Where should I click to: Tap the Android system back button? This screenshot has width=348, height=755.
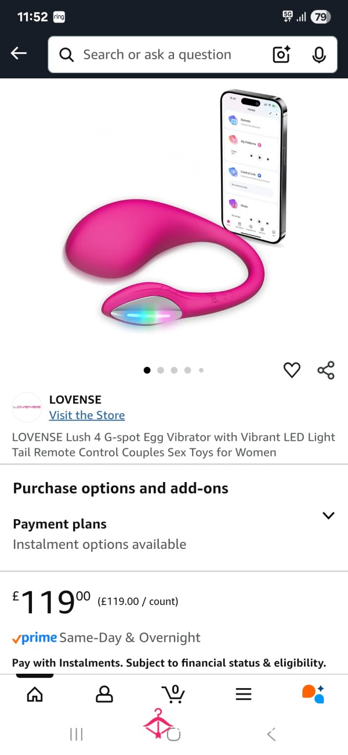[x=271, y=735]
